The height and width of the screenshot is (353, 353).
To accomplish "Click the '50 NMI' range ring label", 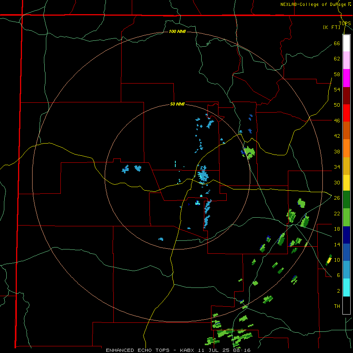I will pos(177,104).
